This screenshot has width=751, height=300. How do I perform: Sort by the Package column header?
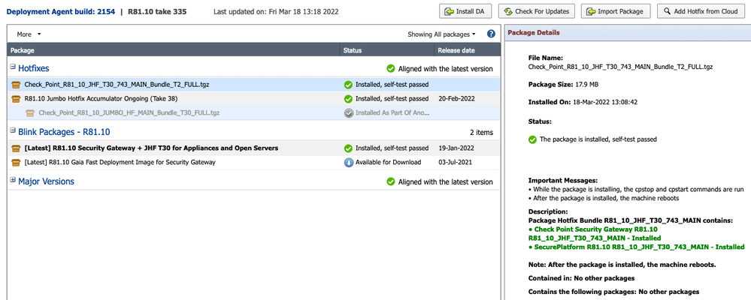click(174, 50)
